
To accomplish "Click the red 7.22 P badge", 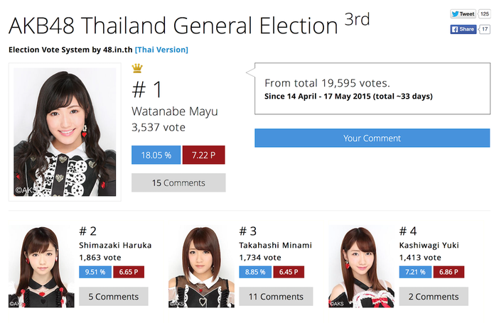I will click(x=203, y=155).
